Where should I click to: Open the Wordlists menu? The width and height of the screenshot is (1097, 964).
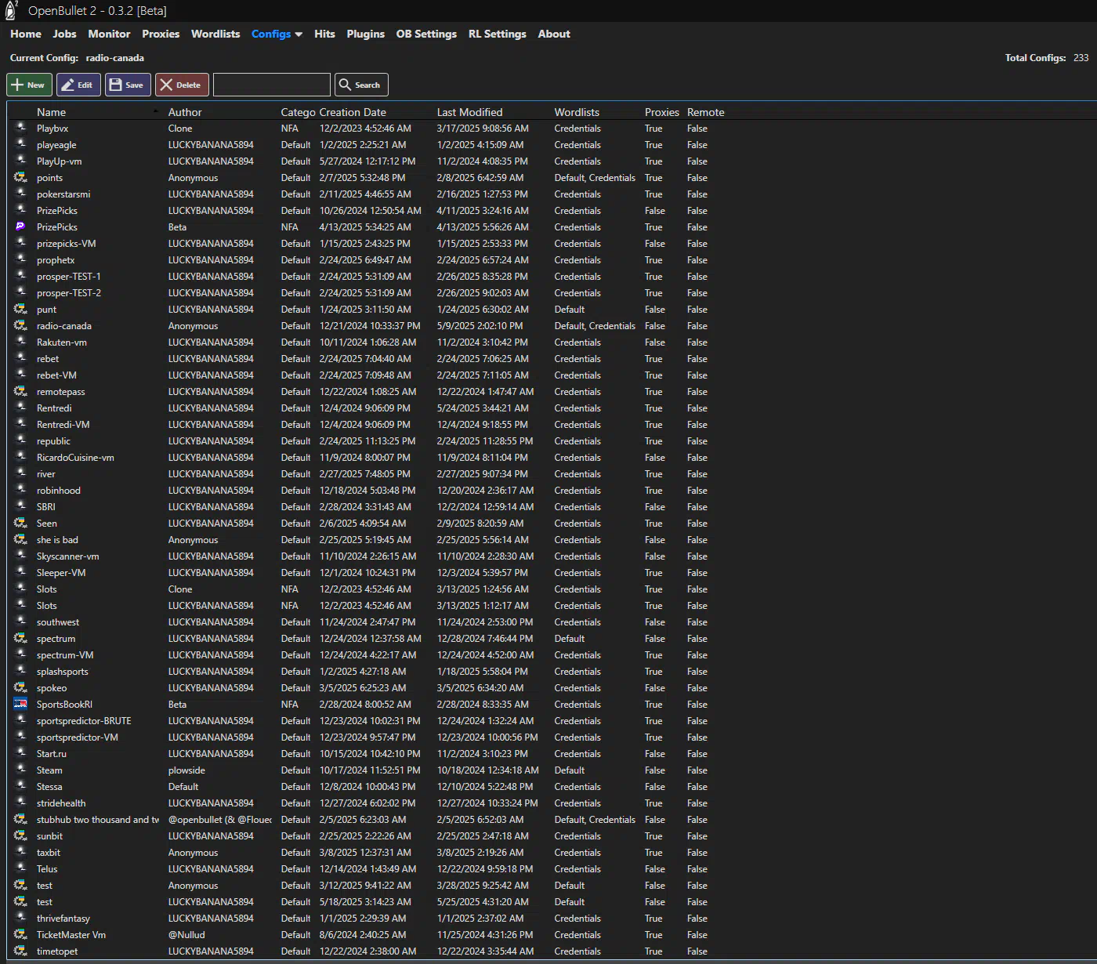click(x=215, y=34)
